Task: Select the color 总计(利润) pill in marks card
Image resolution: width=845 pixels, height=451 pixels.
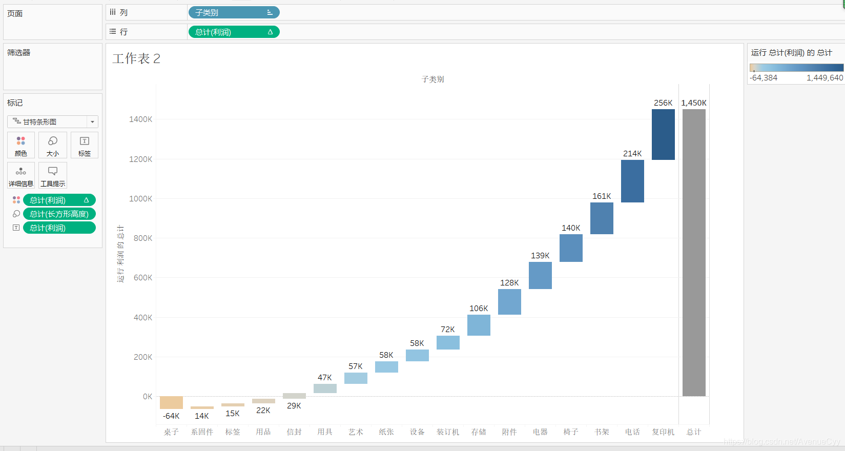Action: (59, 200)
